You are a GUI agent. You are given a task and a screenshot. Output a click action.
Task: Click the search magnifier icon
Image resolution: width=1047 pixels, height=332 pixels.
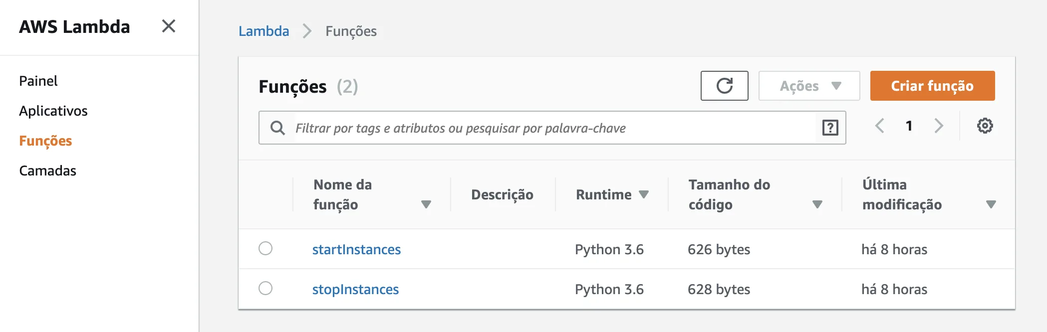tap(277, 128)
